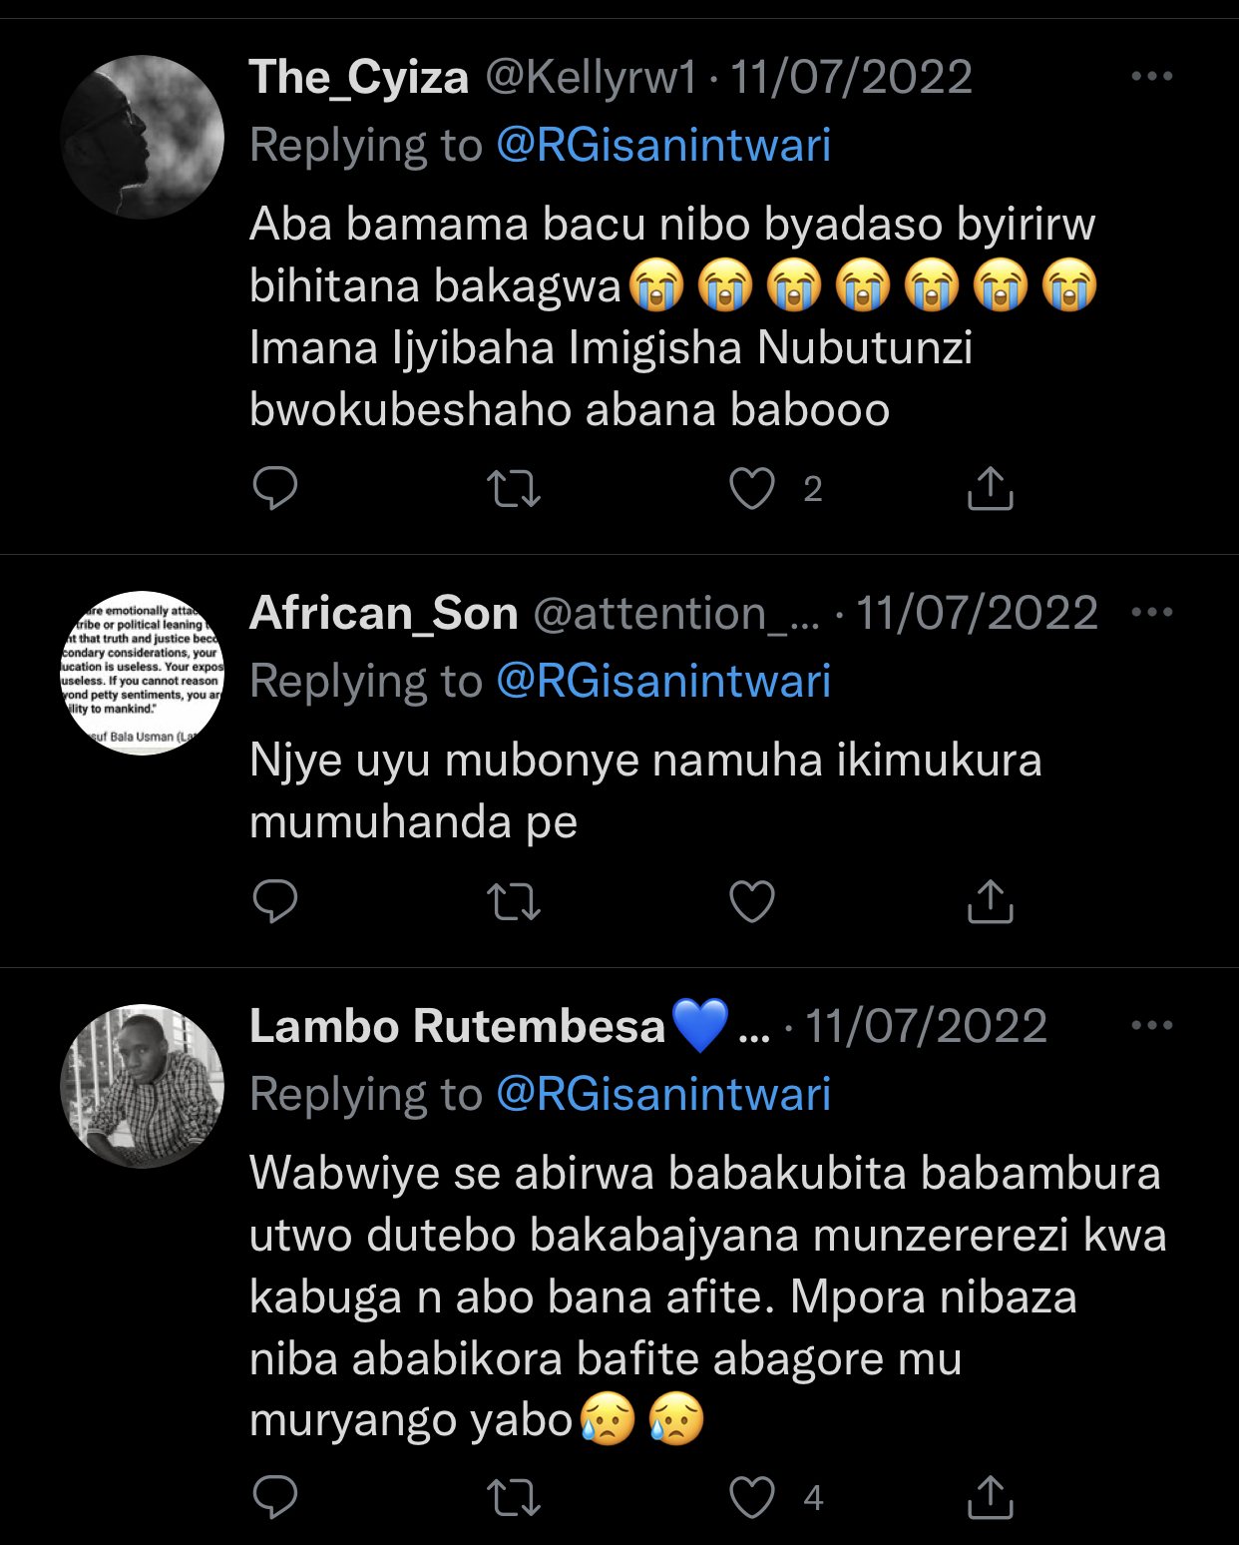This screenshot has height=1545, width=1239.
Task: Reply to Lambo Rutembesa's tweet
Action: (275, 1496)
